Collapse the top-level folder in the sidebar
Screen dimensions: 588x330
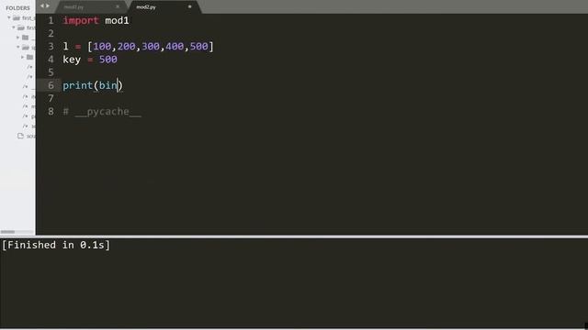tap(9, 17)
